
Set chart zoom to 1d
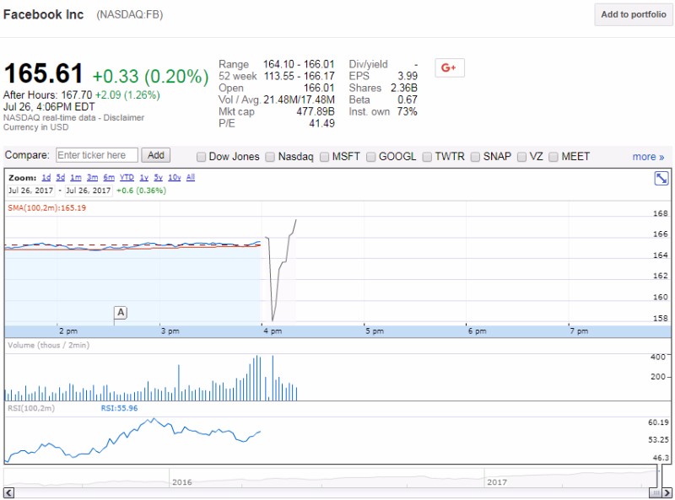[x=46, y=177]
